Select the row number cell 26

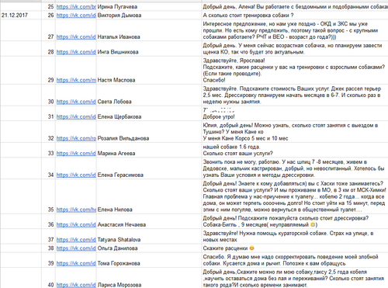48,15
